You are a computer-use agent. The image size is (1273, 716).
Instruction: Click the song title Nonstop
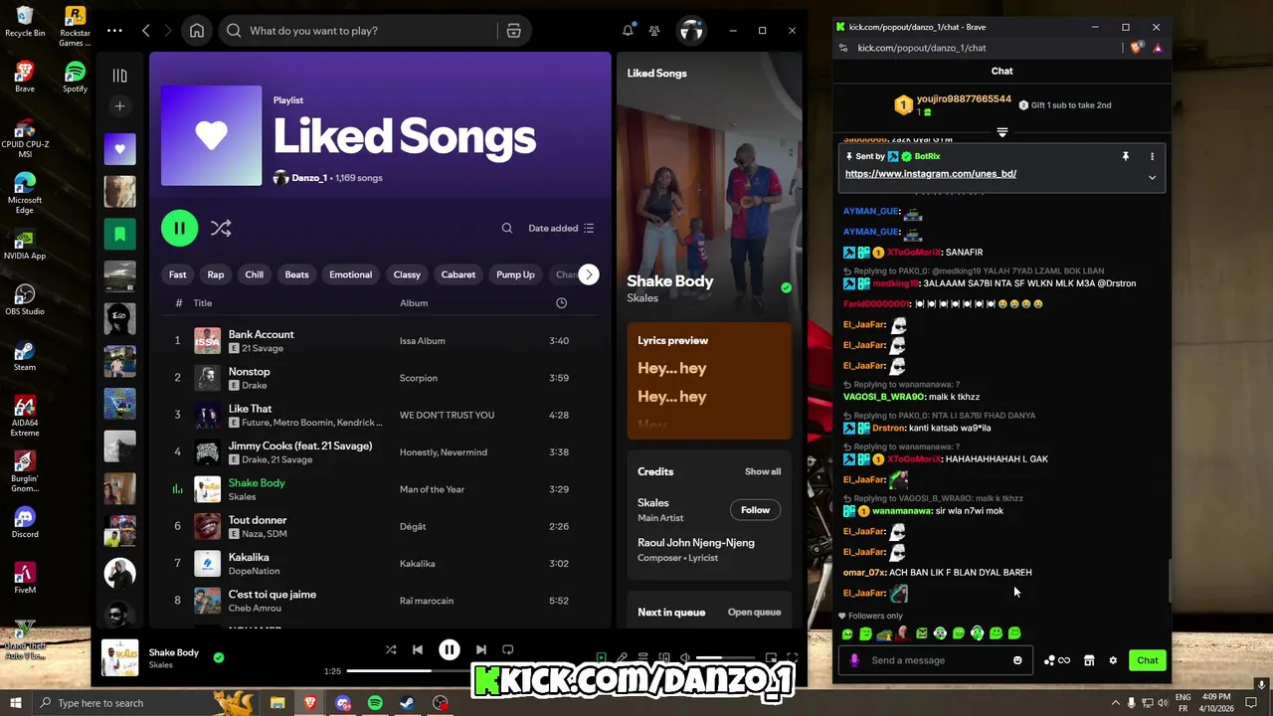[x=249, y=372]
